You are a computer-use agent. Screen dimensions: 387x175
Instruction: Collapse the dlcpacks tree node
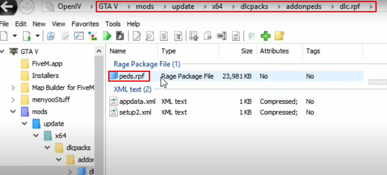47,148
